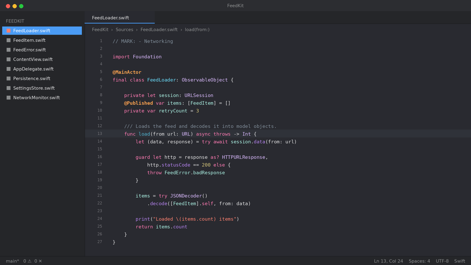Image resolution: width=471 pixels, height=265 pixels.
Task: Click the SettingsStore.swift file icon
Action: click(x=8, y=88)
